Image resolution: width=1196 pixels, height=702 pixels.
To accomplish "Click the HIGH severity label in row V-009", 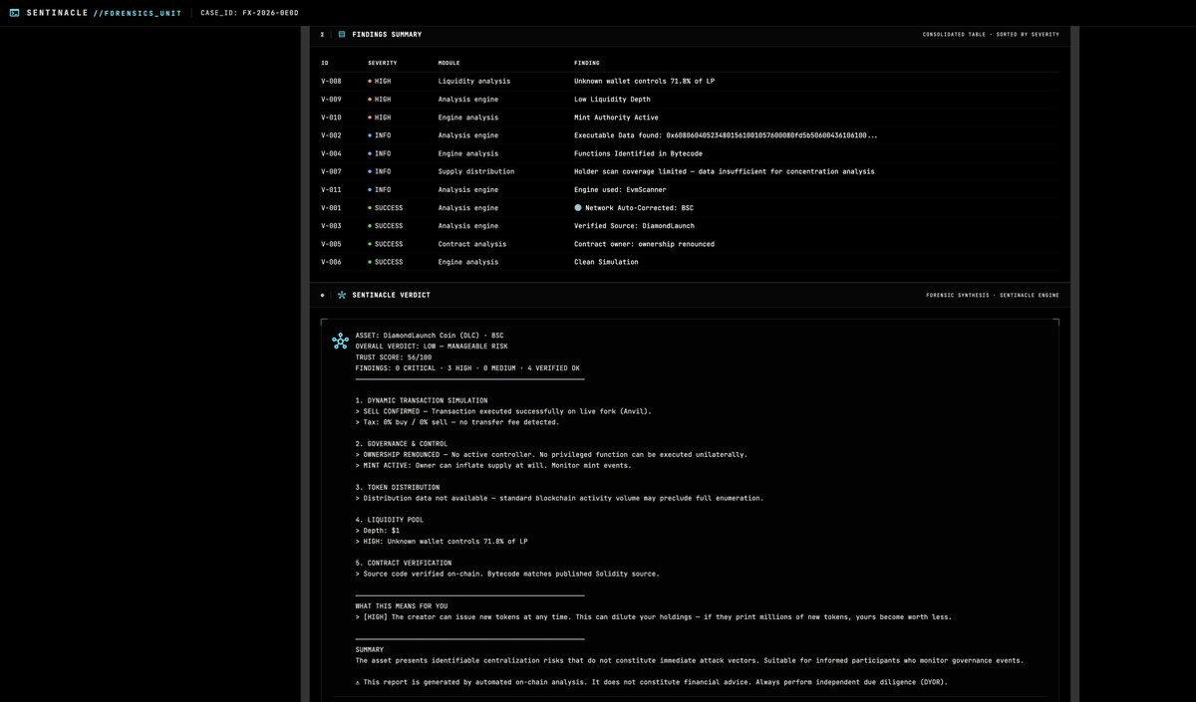I will point(383,99).
